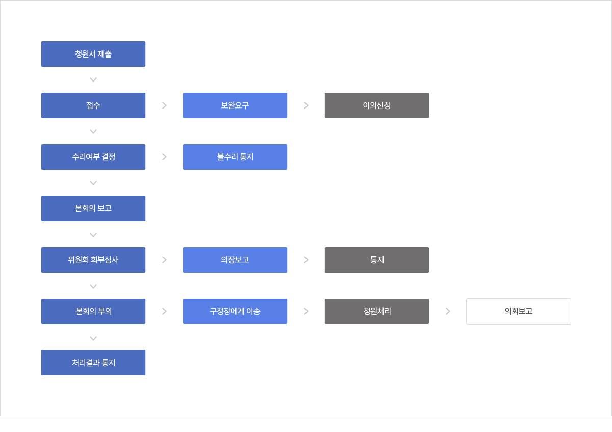Click the 본회의 부의 step
Screen dimensions: 612x432
pos(93,311)
